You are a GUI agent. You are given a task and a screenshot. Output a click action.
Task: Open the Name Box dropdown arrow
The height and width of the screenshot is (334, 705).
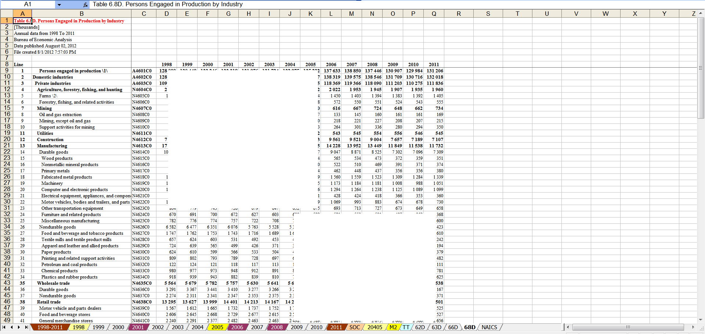tap(59, 4)
